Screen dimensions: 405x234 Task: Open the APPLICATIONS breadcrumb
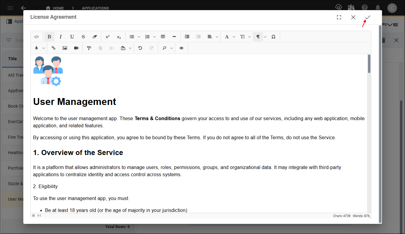(95, 8)
